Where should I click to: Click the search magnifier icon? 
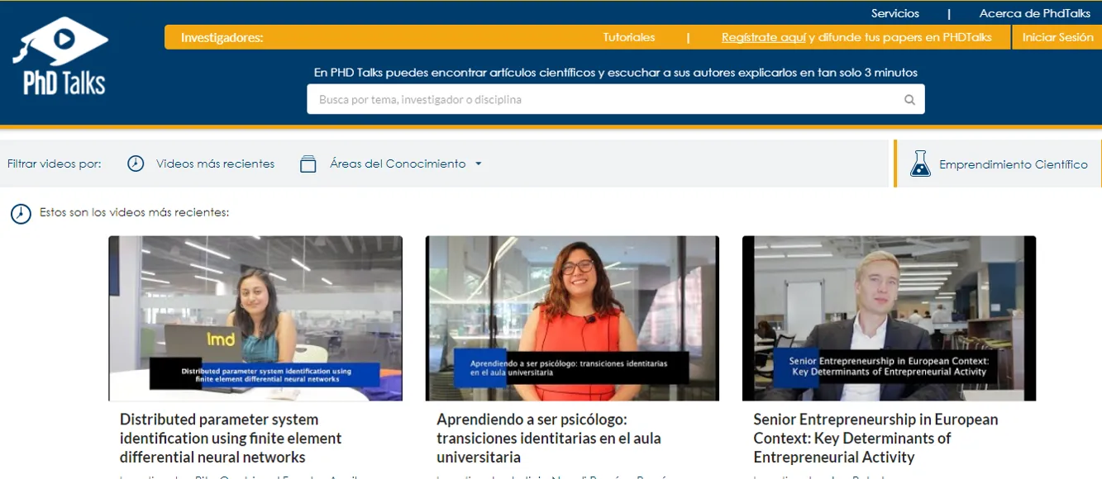909,100
